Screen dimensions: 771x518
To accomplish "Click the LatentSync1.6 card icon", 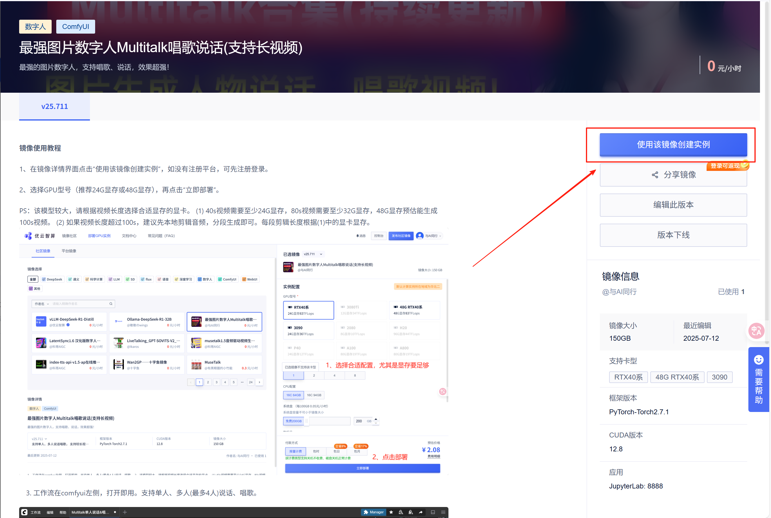I will tap(41, 343).
